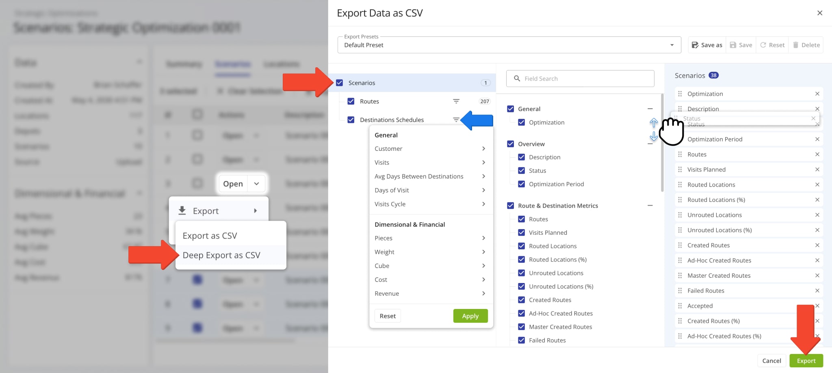Screen dimensions: 832x373
Task: Uncheck the Scenarios checkbox
Action: click(x=340, y=83)
